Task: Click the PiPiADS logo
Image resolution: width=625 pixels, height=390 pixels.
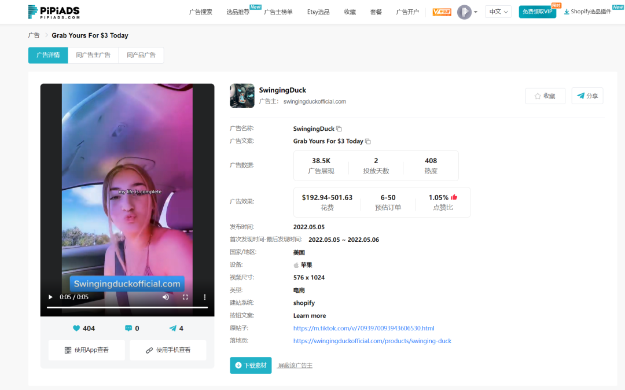Action: (54, 12)
